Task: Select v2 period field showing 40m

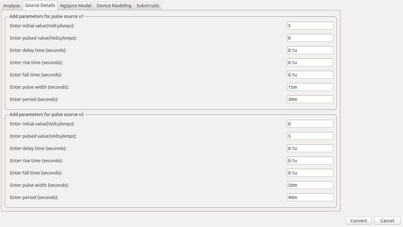Action: point(310,197)
